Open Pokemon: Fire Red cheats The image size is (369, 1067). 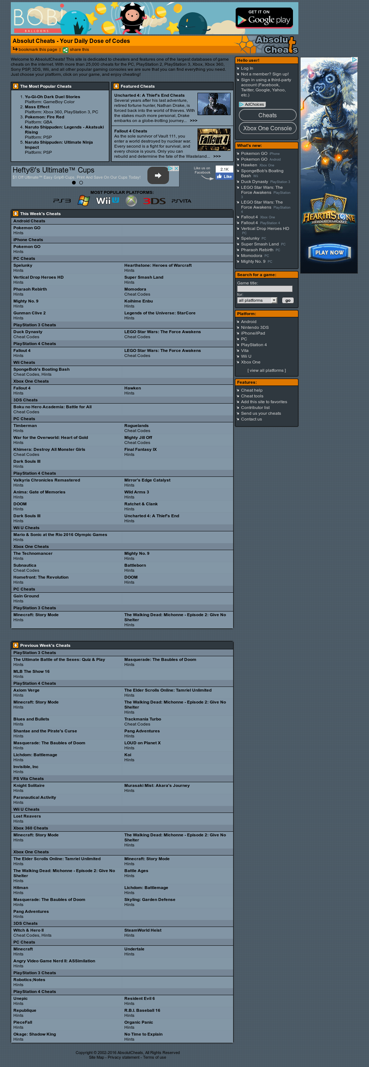tap(44, 117)
